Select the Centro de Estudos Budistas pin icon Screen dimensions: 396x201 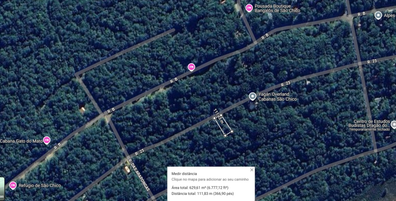(394, 125)
